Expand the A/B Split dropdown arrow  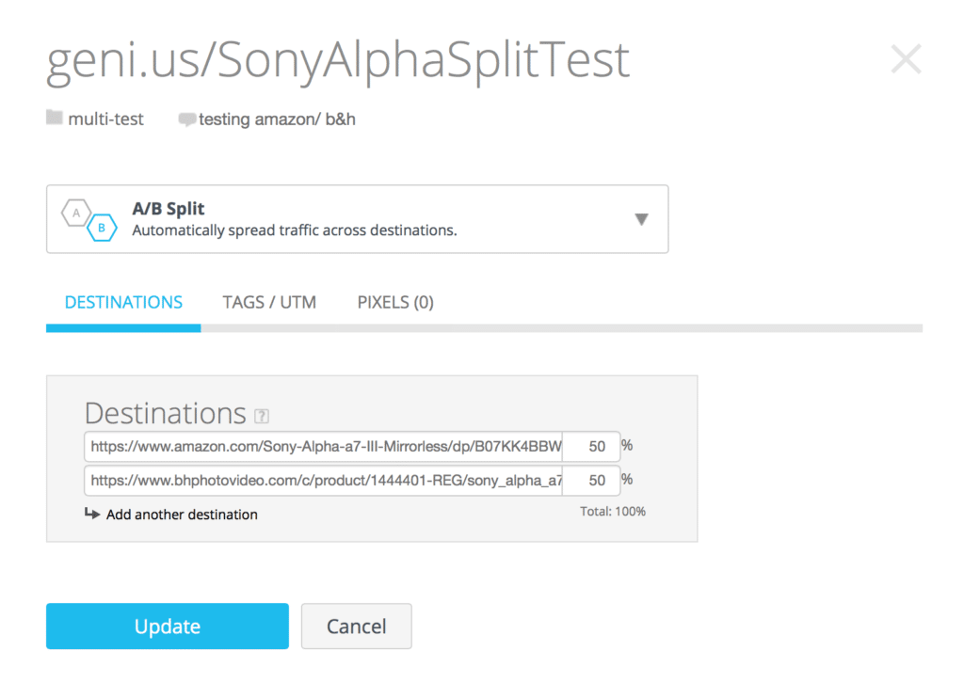(x=641, y=219)
